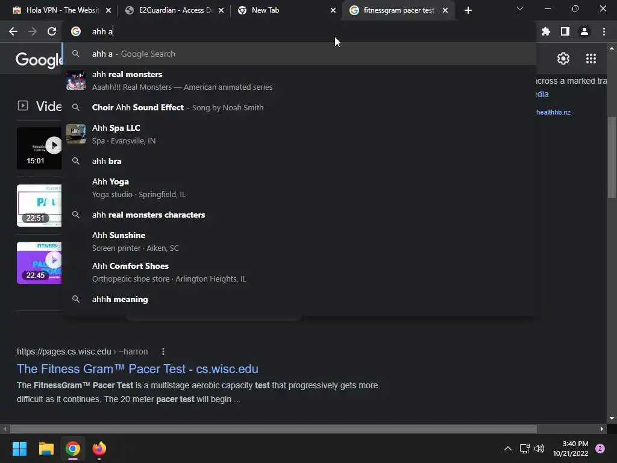Select 'ahh real monsters characters' suggestion
This screenshot has width=617, height=463.
point(300,215)
